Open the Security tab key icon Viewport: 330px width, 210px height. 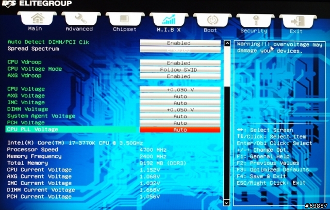[256, 21]
